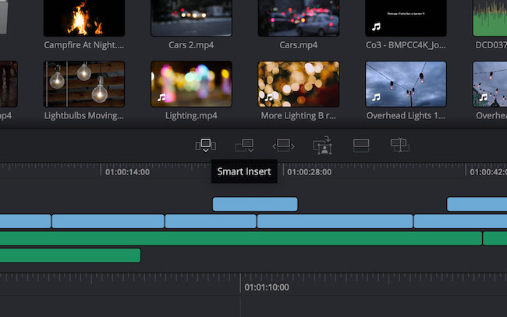
Task: Open the Cars 2.mp4 clip thumbnail
Action: (x=191, y=17)
